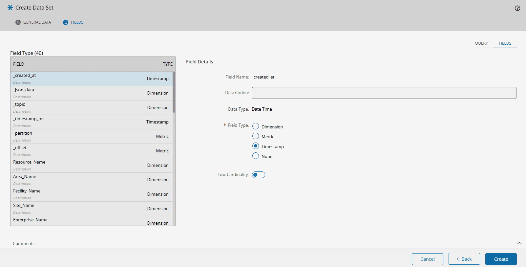Viewport: 526px width, 267px height.
Task: Select the Resource_Name field in list
Action: click(x=91, y=165)
